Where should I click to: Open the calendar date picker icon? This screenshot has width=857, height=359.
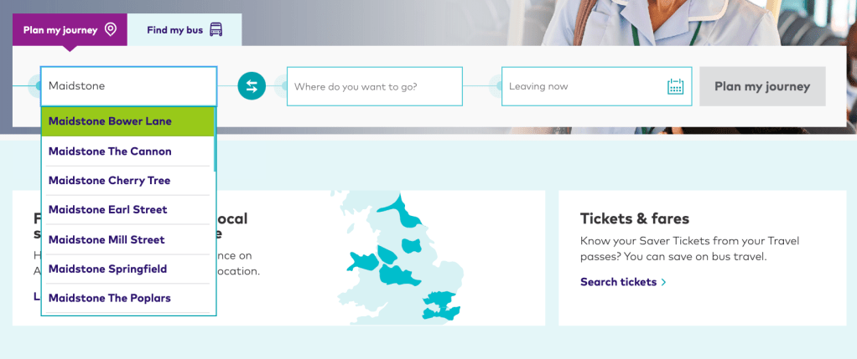(x=675, y=86)
